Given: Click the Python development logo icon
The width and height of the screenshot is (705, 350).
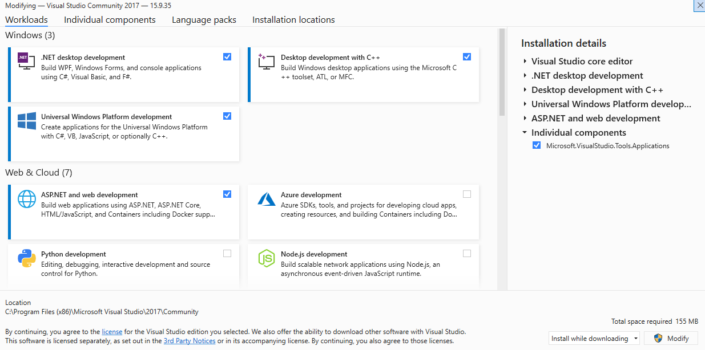Looking at the screenshot, I should coord(27,259).
